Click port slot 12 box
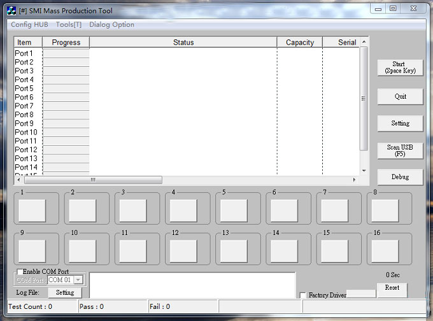433x321 pixels. [x=183, y=251]
